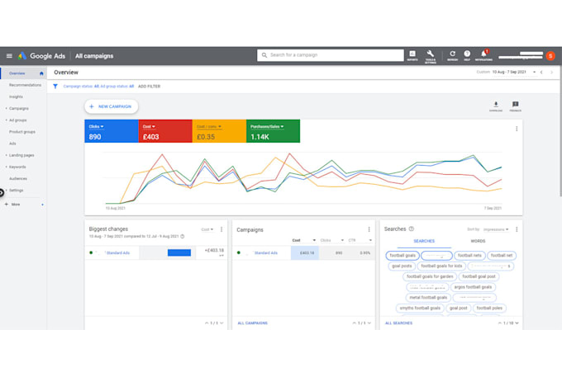This screenshot has height=377, width=562.
Task: Click the page vertical scrollbar
Action: pyautogui.click(x=560, y=131)
